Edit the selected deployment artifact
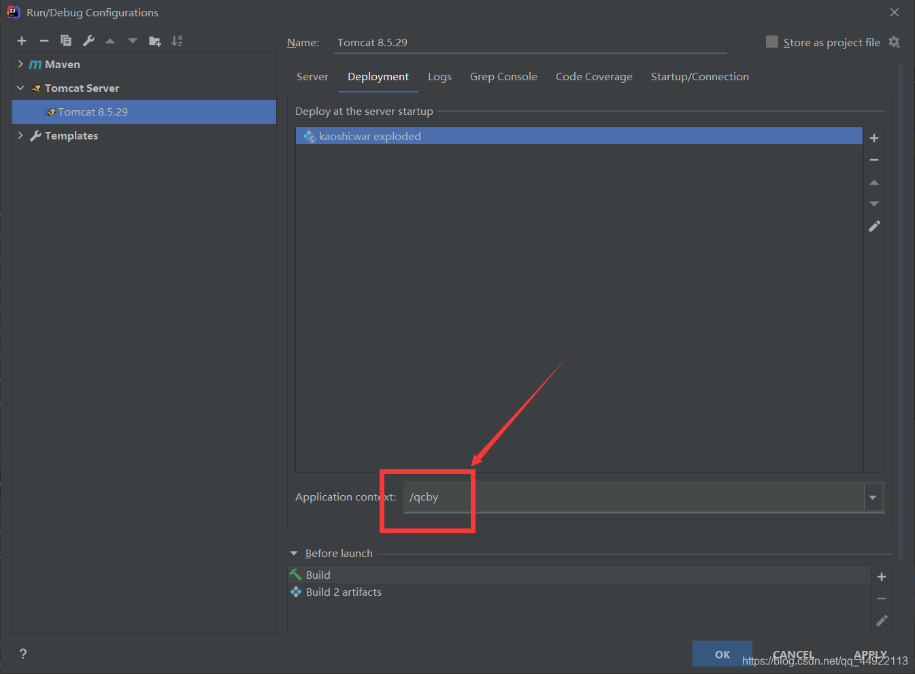 874,226
